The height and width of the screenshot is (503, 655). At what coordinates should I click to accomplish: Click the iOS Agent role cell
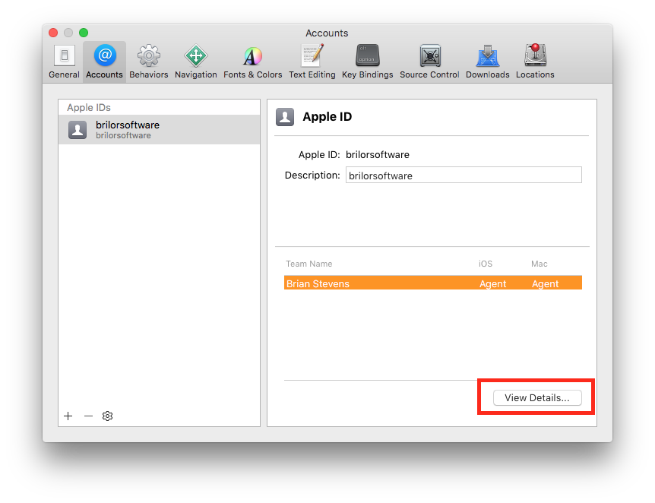[x=493, y=284]
